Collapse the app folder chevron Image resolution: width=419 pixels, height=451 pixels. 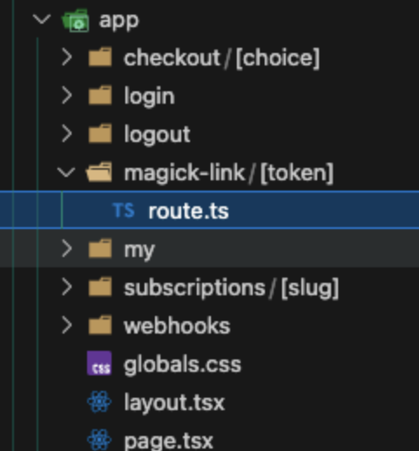(42, 20)
